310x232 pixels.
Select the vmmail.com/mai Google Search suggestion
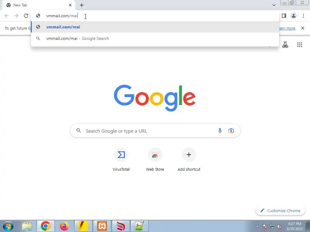(155, 38)
